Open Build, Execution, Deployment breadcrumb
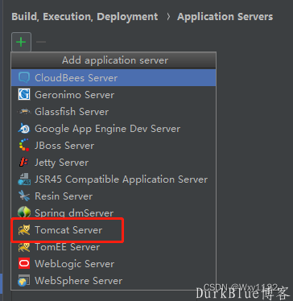The image size is (293, 301). pos(85,17)
